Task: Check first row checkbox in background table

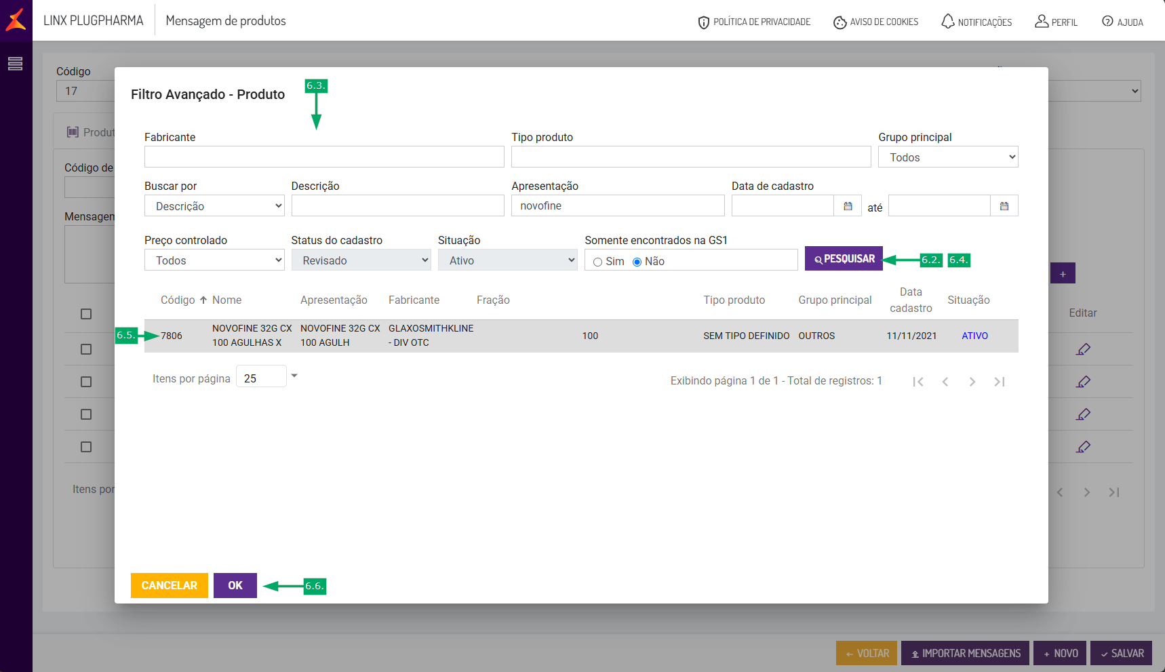Action: [86, 349]
